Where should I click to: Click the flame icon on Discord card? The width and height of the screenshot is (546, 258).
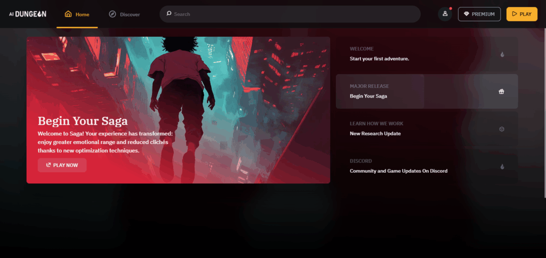(502, 166)
